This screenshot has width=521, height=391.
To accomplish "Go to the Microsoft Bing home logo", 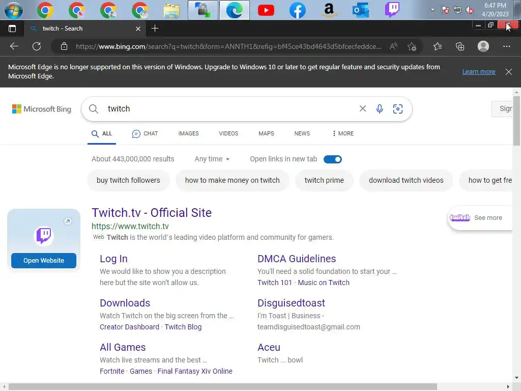I will pos(42,109).
